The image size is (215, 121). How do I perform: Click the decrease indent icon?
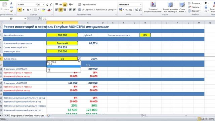(x=71, y=10)
